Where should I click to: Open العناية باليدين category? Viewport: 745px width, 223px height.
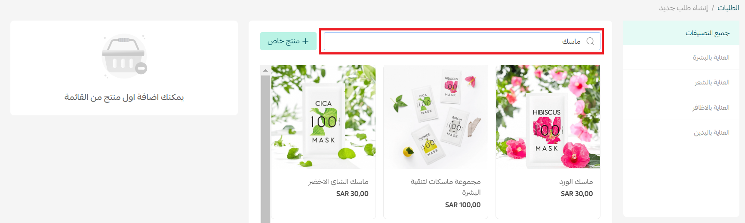coord(681,133)
